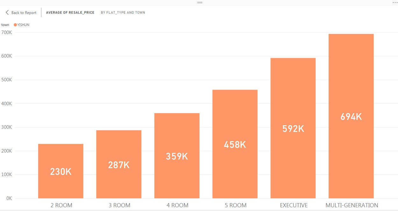Click the YISHUN legend entry
Screen dimensions: 398x219
(x=22, y=24)
